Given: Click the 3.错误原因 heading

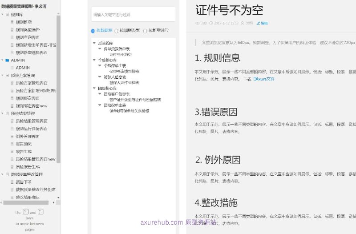Looking at the screenshot, I should point(216,112).
